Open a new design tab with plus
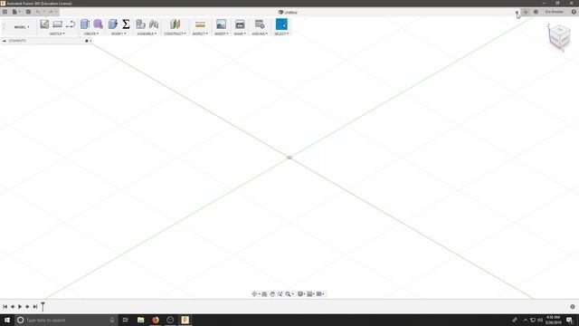This screenshot has height=326, width=579. [x=526, y=12]
